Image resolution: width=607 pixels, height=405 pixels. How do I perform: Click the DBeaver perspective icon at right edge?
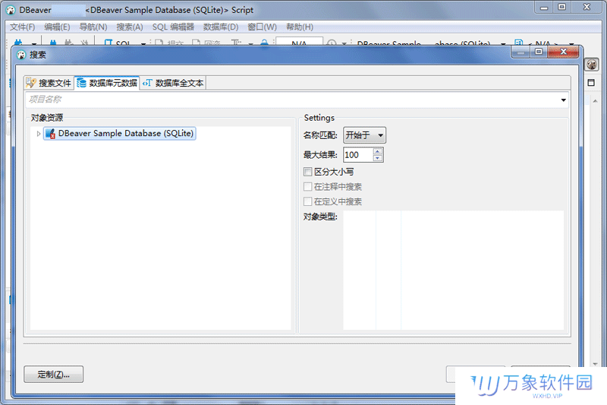(x=591, y=65)
